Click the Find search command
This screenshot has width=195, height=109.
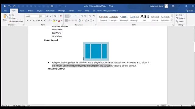[x=180, y=15]
